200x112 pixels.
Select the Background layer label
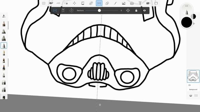coord(193,90)
